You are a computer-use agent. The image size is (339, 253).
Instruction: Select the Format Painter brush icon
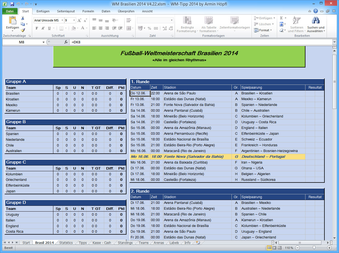click(x=23, y=30)
